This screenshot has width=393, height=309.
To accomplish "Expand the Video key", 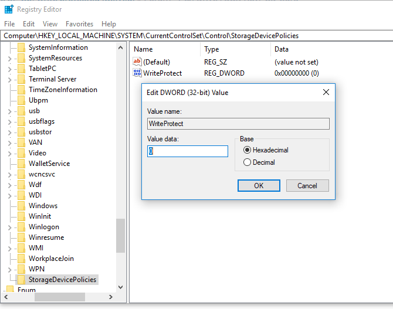I will pos(9,154).
